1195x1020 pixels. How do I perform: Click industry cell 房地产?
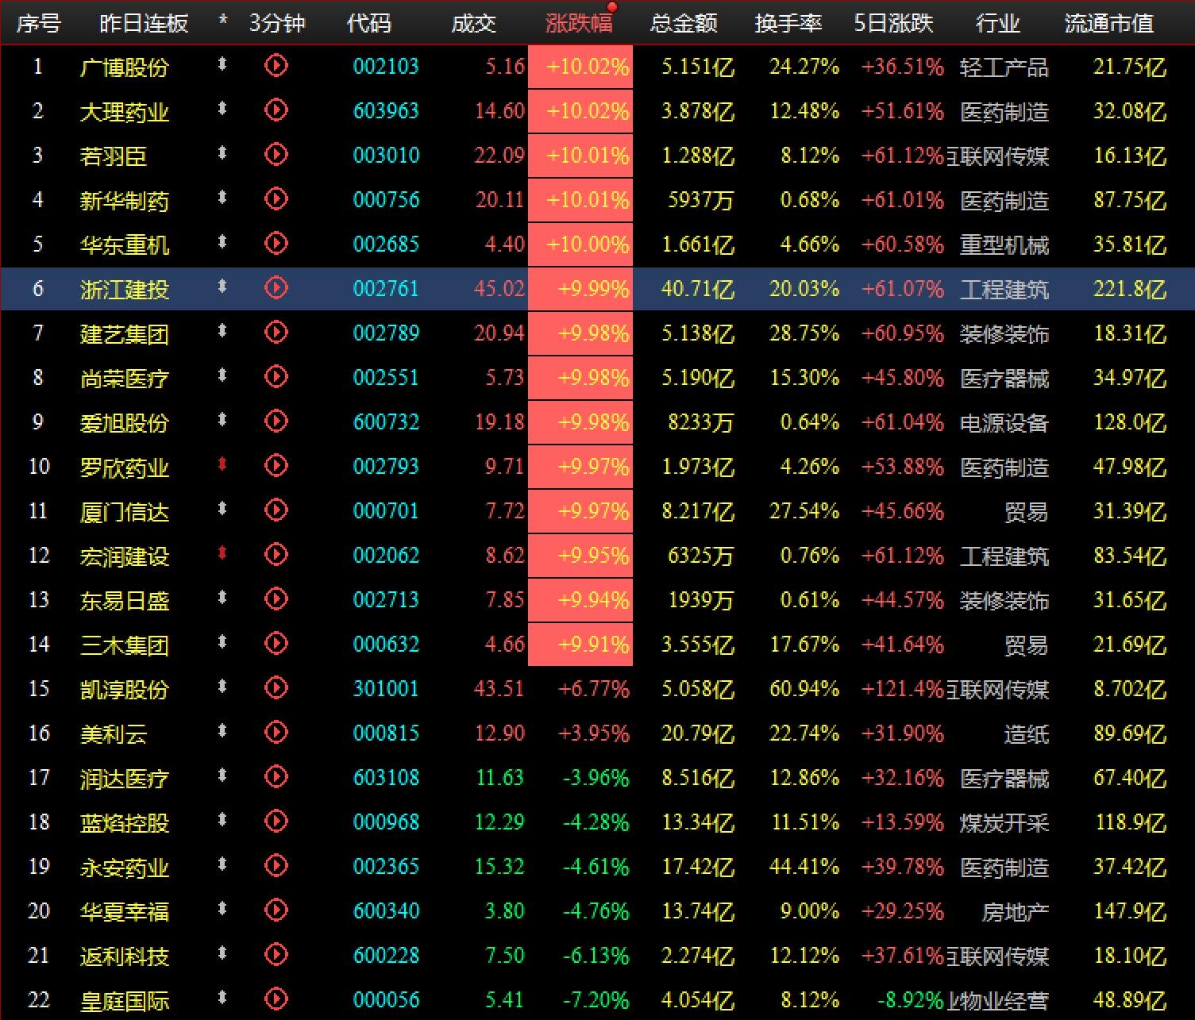point(1016,911)
